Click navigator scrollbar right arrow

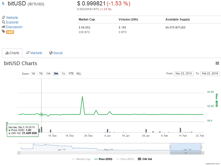(203, 153)
